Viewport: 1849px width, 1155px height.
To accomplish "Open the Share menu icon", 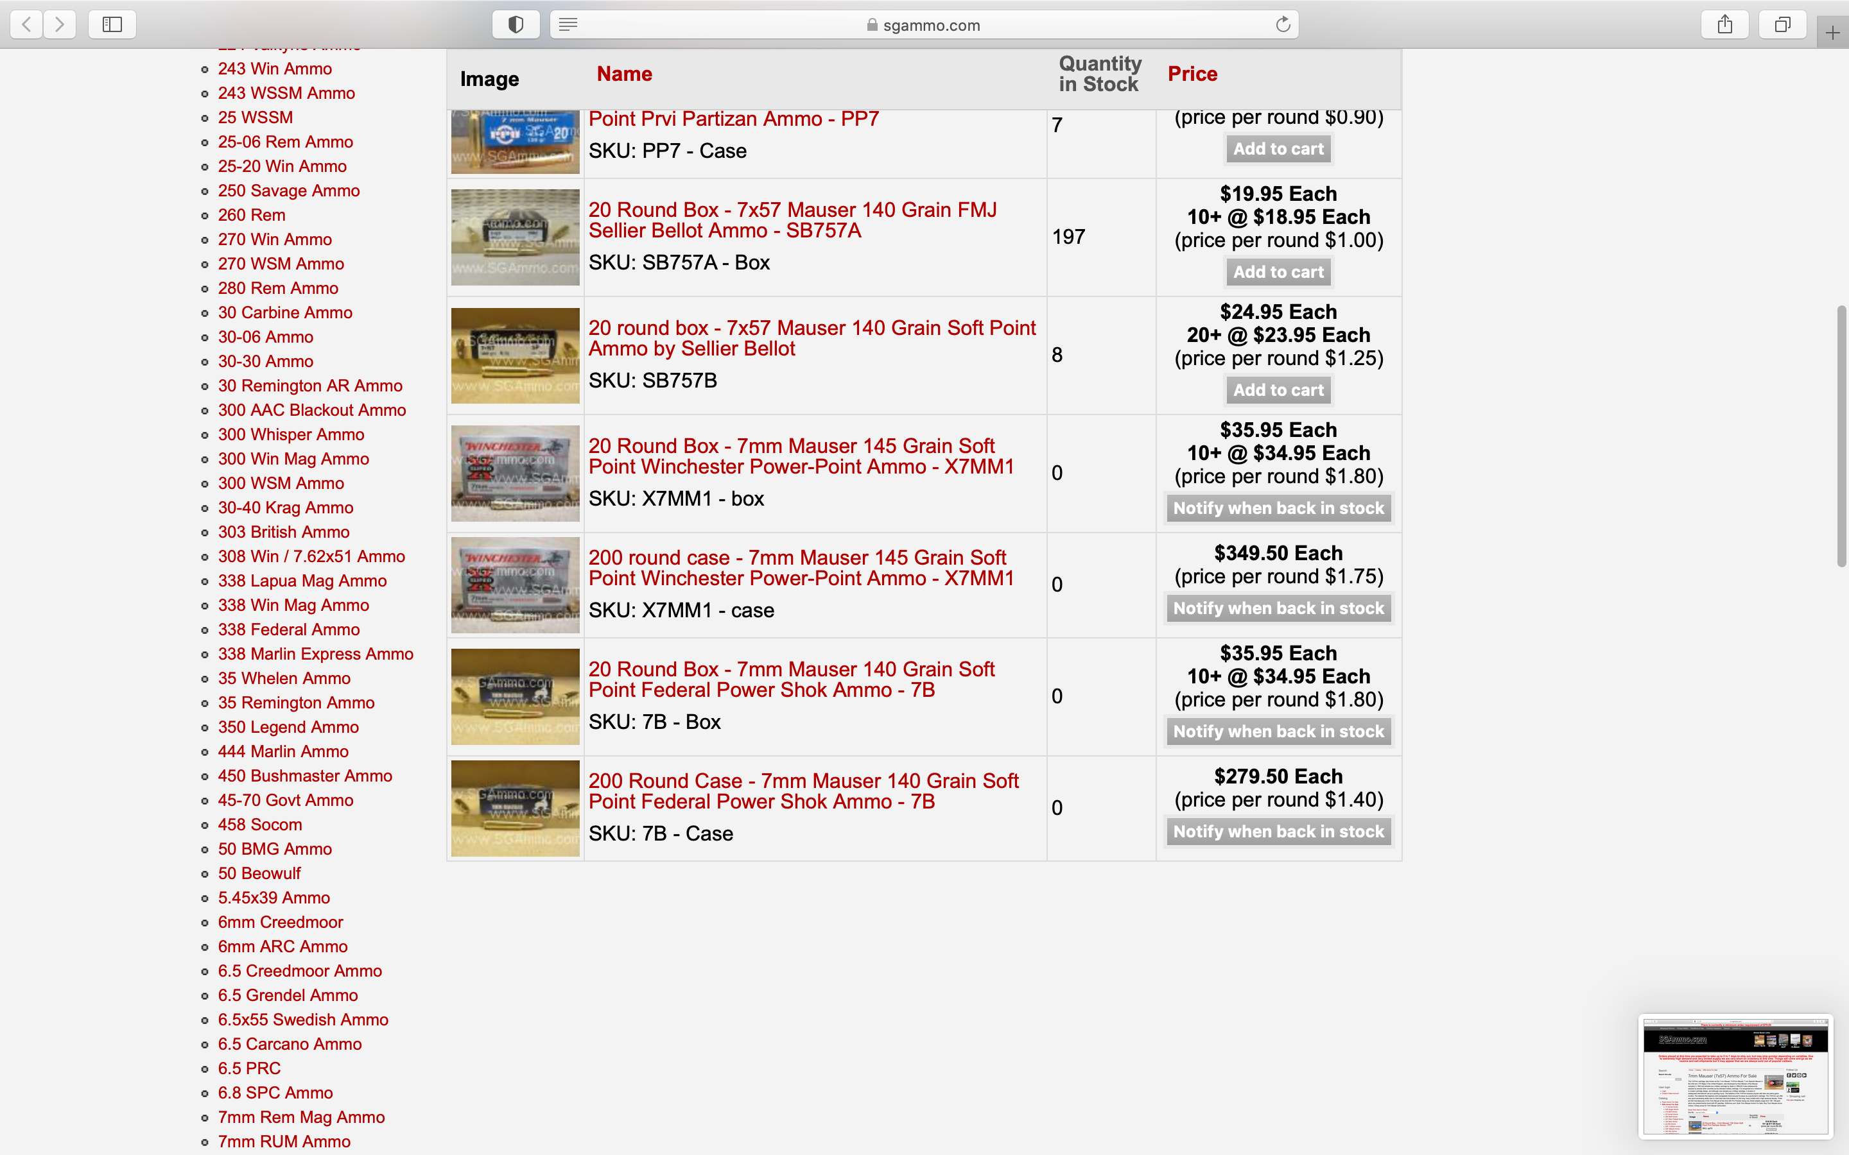I will (x=1725, y=24).
